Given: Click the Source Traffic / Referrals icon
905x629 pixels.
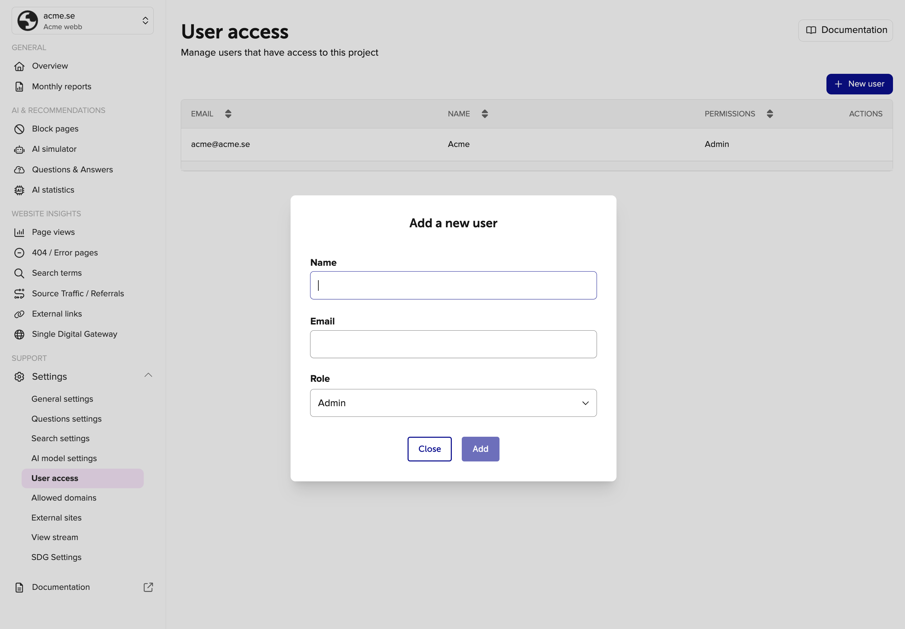Looking at the screenshot, I should point(19,294).
